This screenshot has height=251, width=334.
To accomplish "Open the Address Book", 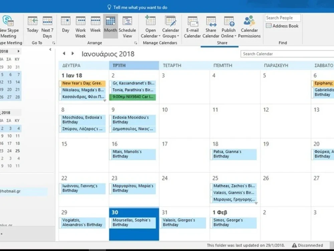I will click(x=282, y=26).
